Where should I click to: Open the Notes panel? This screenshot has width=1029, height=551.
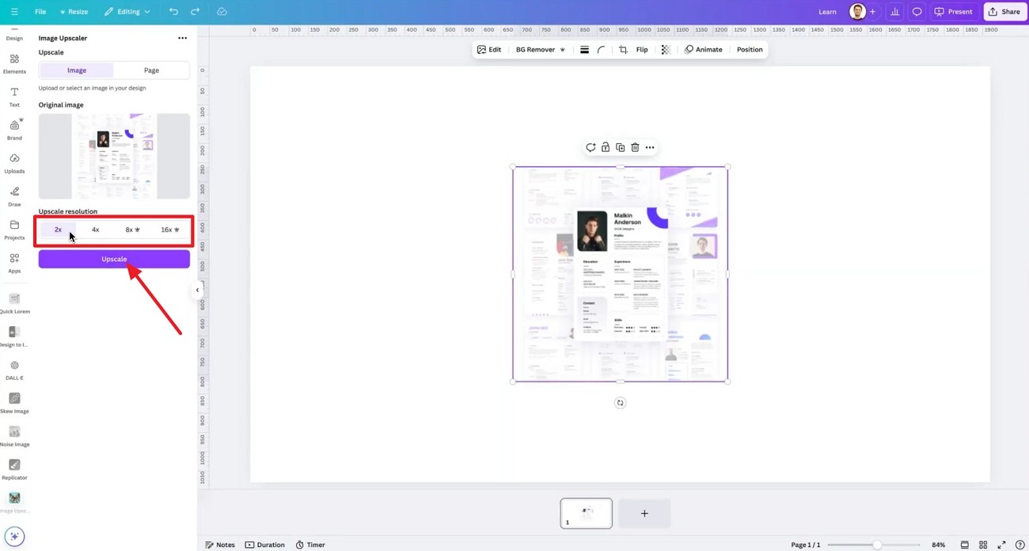coord(220,545)
